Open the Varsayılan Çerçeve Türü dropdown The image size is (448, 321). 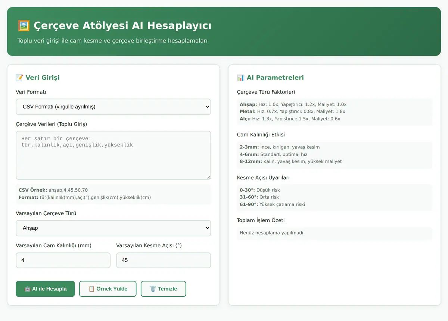click(x=113, y=228)
